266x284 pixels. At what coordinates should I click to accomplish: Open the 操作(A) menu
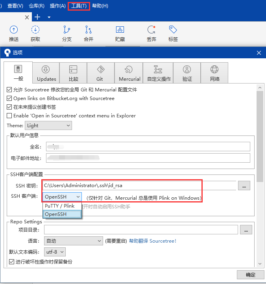click(x=58, y=6)
